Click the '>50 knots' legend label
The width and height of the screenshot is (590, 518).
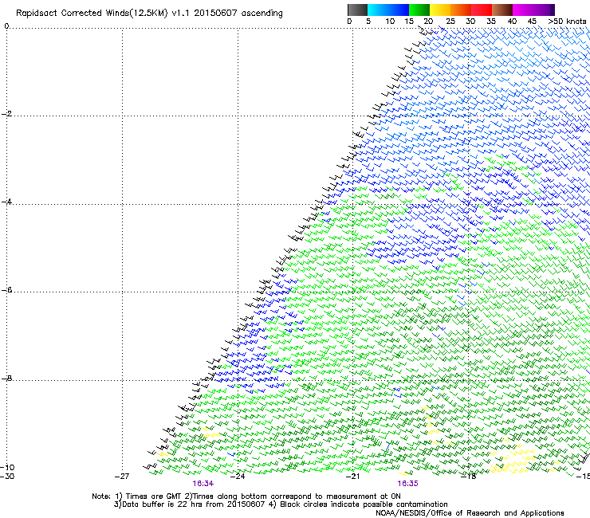point(568,22)
